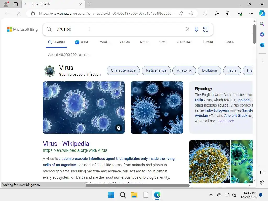Viewport: 268px width, 201px height.
Task: Open sidebar settings gear
Action: coord(262,183)
